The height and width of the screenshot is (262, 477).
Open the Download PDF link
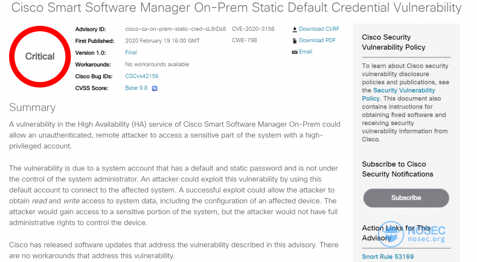(317, 40)
